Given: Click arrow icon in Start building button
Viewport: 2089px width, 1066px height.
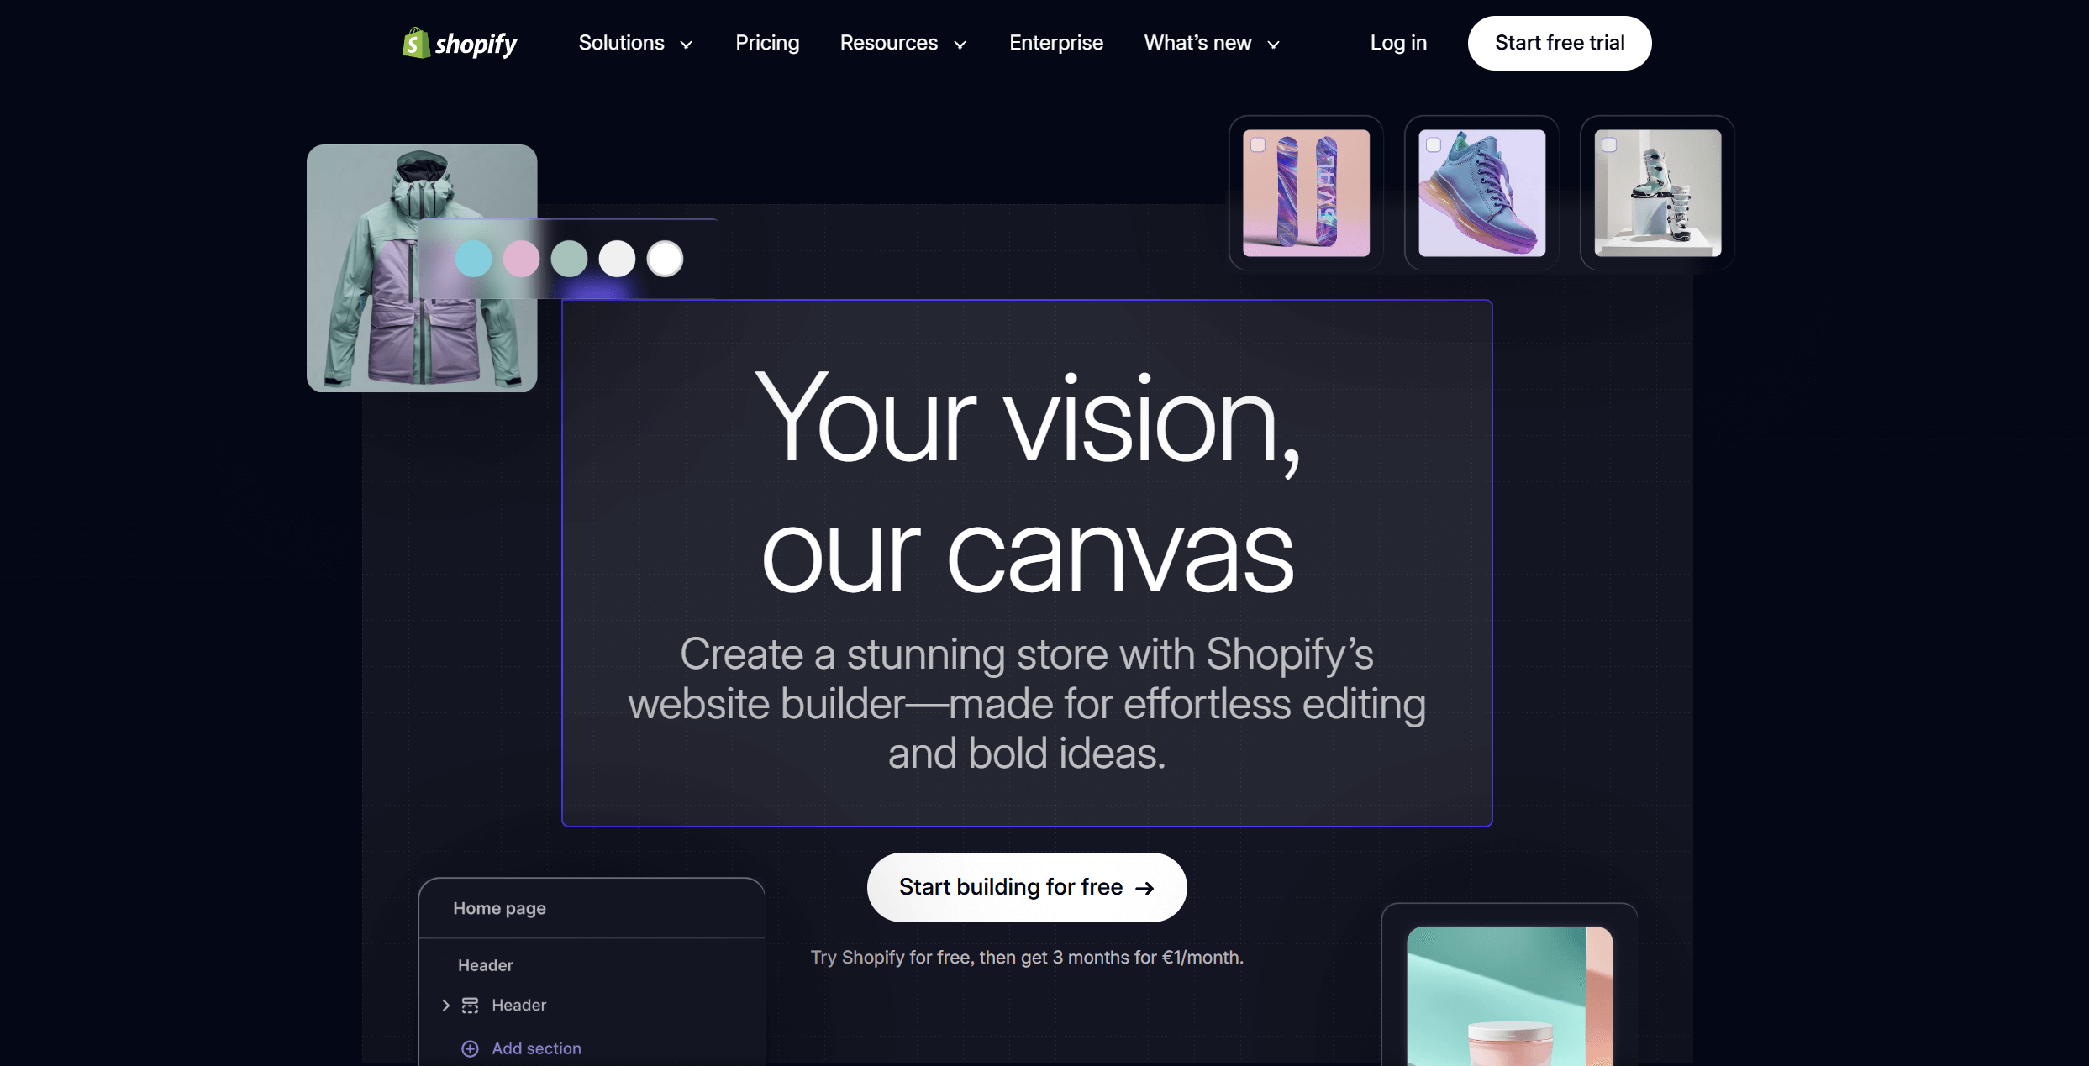Looking at the screenshot, I should (x=1144, y=888).
